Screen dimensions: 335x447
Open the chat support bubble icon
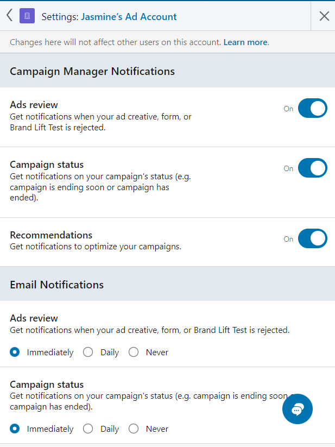point(298,409)
